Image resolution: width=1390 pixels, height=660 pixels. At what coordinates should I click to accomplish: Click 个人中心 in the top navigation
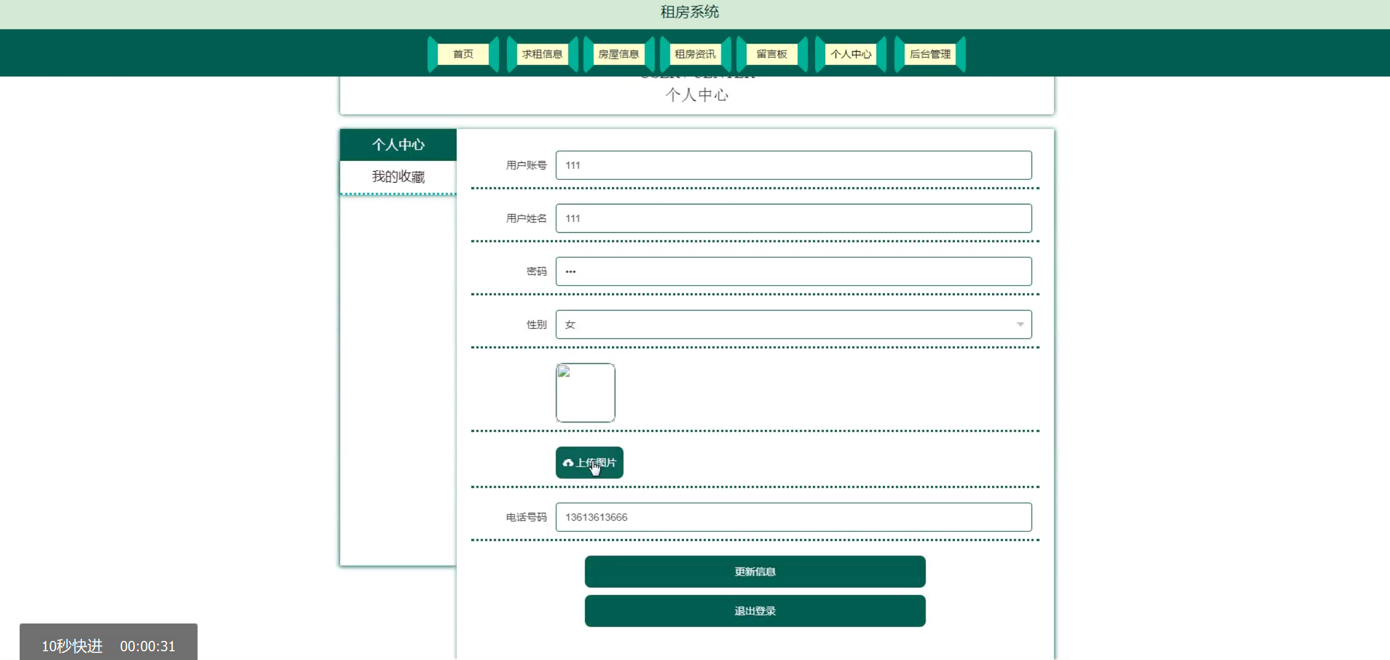[850, 54]
